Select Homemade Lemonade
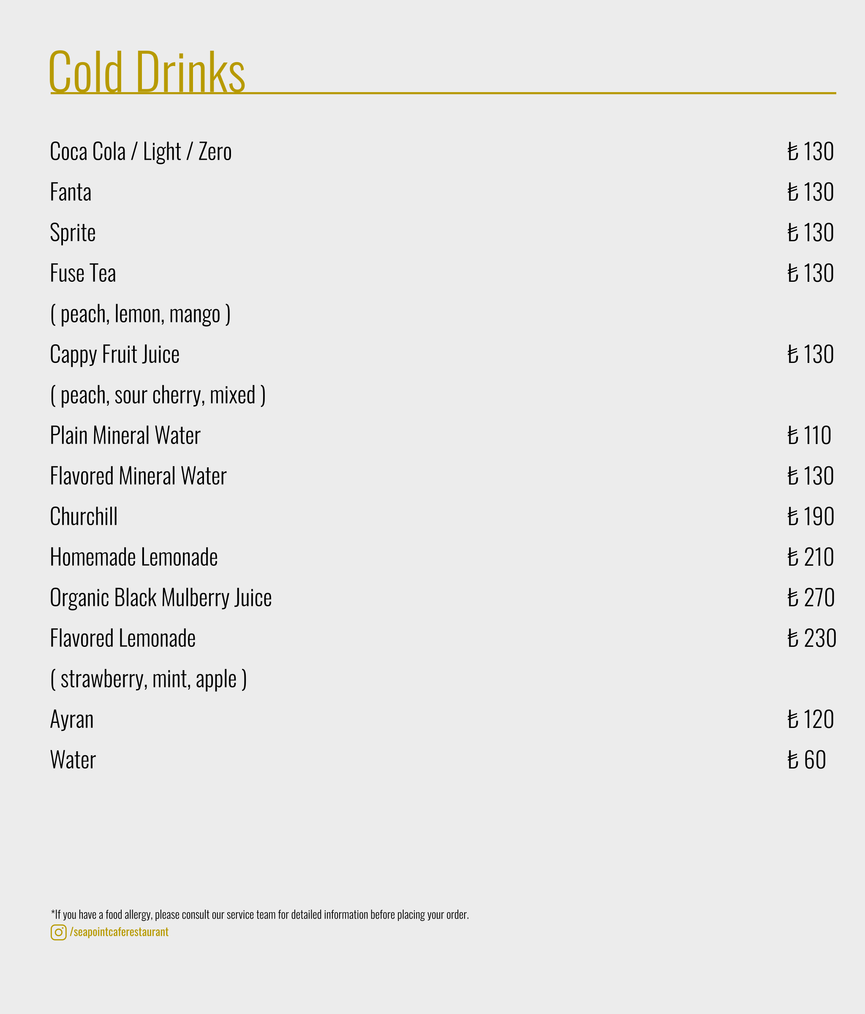 click(133, 557)
